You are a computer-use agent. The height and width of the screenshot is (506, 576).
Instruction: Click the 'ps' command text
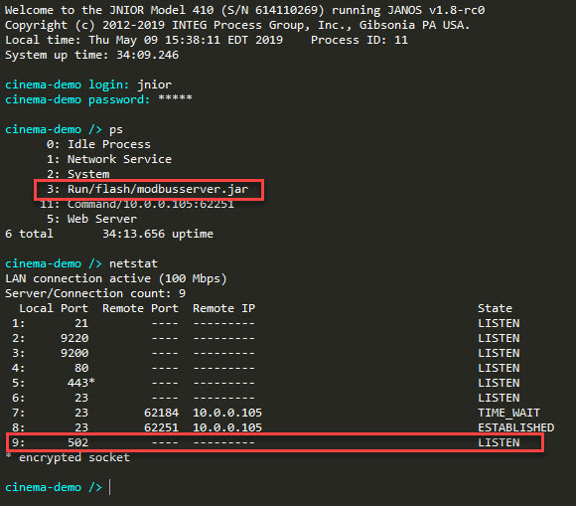click(116, 130)
